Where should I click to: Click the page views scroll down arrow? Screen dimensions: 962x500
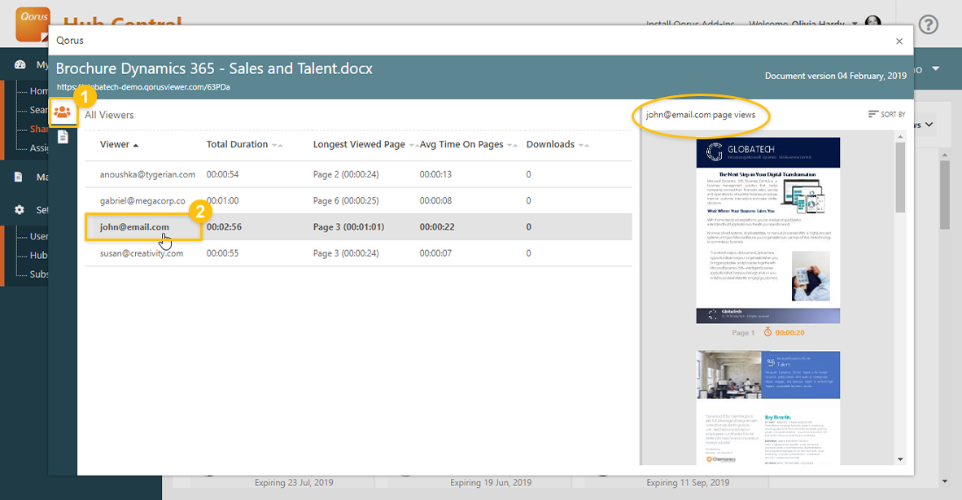click(x=900, y=459)
